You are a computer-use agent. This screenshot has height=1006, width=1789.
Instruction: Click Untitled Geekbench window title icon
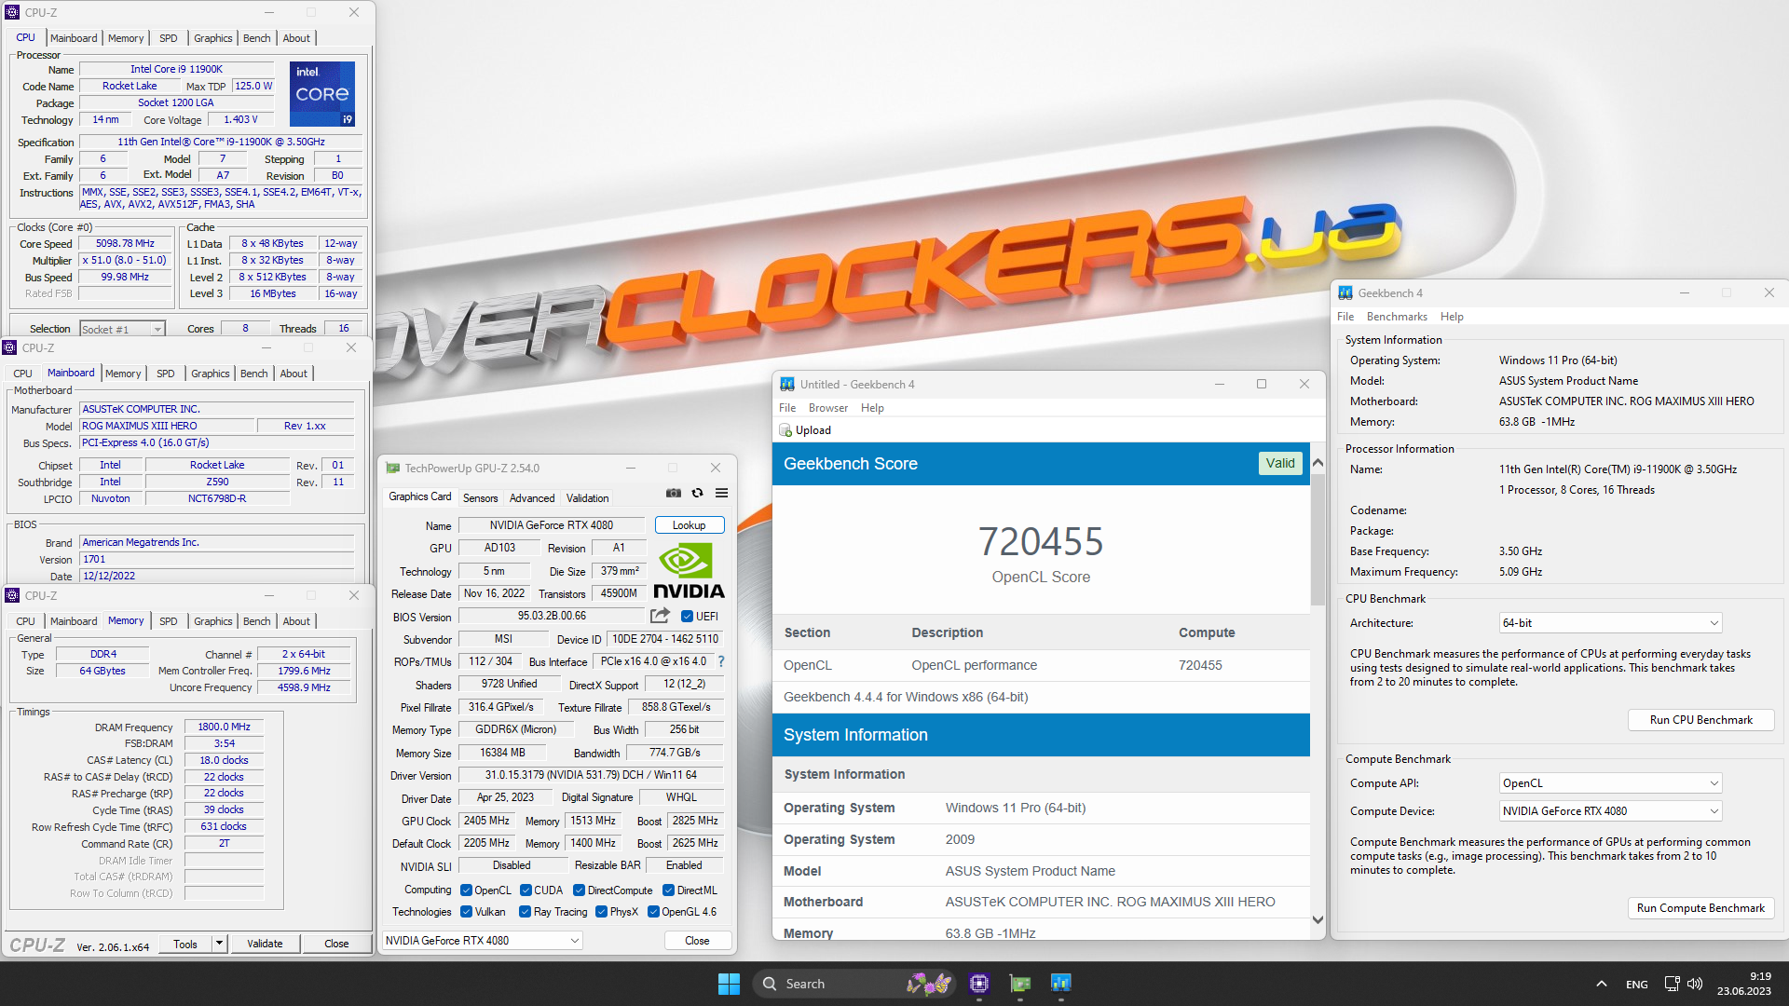tap(787, 385)
